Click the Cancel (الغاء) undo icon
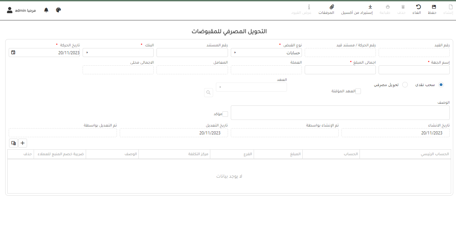Screen dimensions: 456x226 pos(419,7)
